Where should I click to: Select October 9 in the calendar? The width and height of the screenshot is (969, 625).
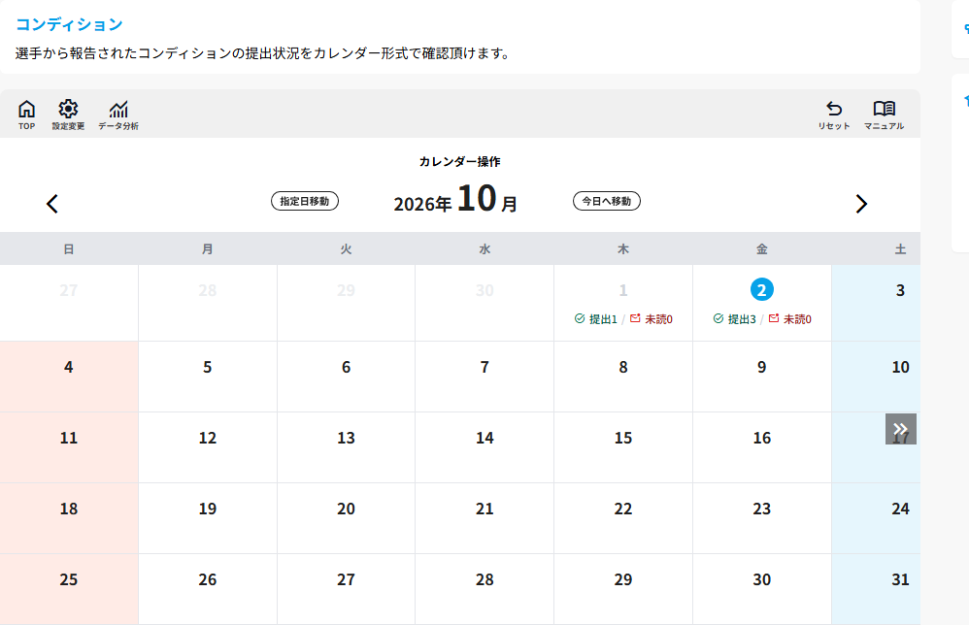pos(762,367)
